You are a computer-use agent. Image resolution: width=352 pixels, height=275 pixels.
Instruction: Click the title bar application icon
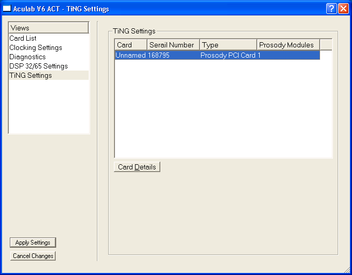pos(7,9)
